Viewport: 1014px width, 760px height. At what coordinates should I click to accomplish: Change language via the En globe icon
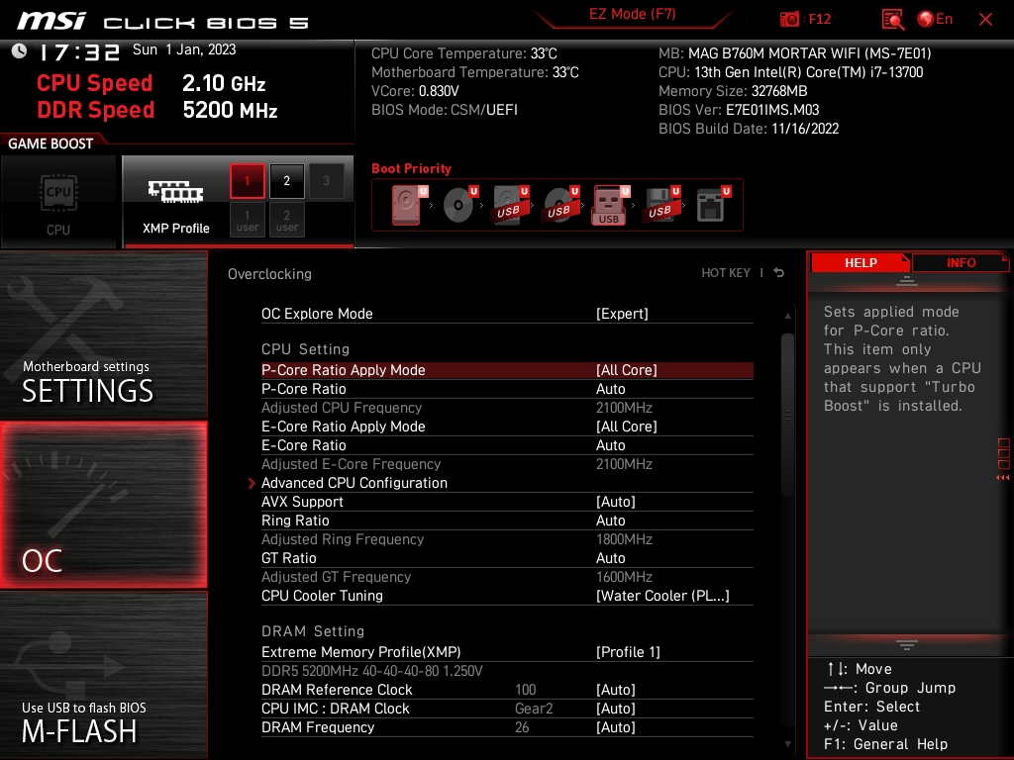click(x=935, y=19)
